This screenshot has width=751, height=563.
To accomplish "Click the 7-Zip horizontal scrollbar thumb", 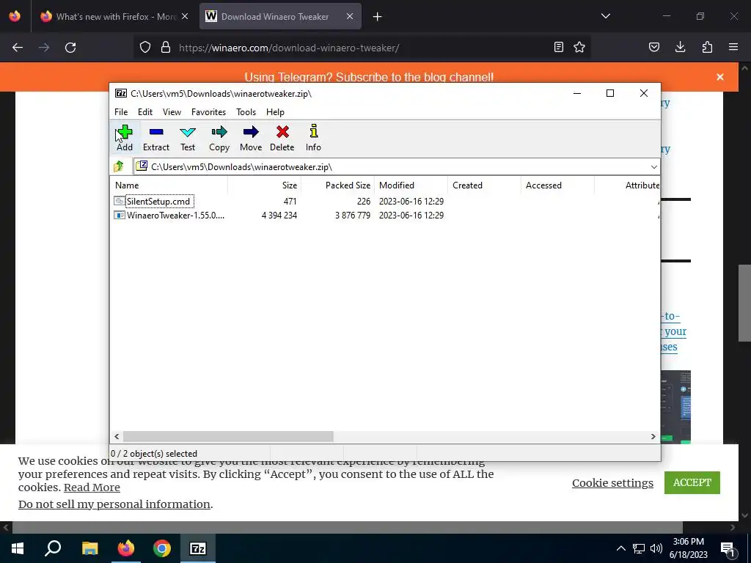I will (228, 436).
